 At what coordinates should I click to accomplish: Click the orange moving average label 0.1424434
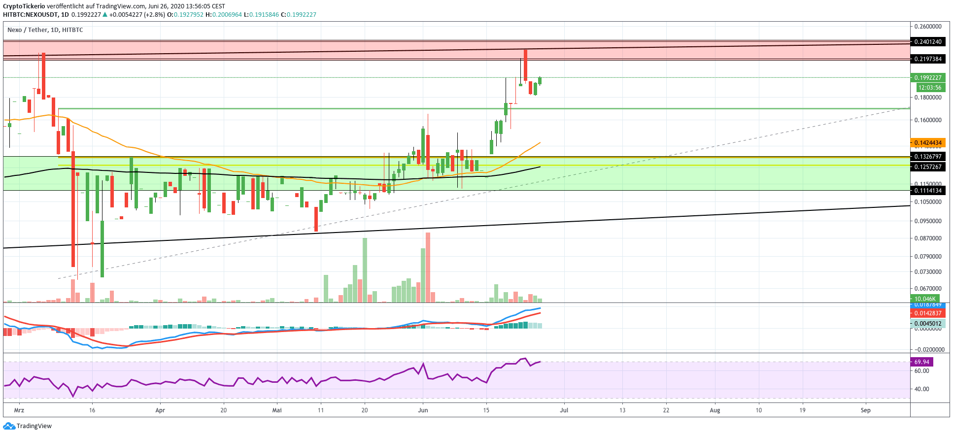pos(927,143)
